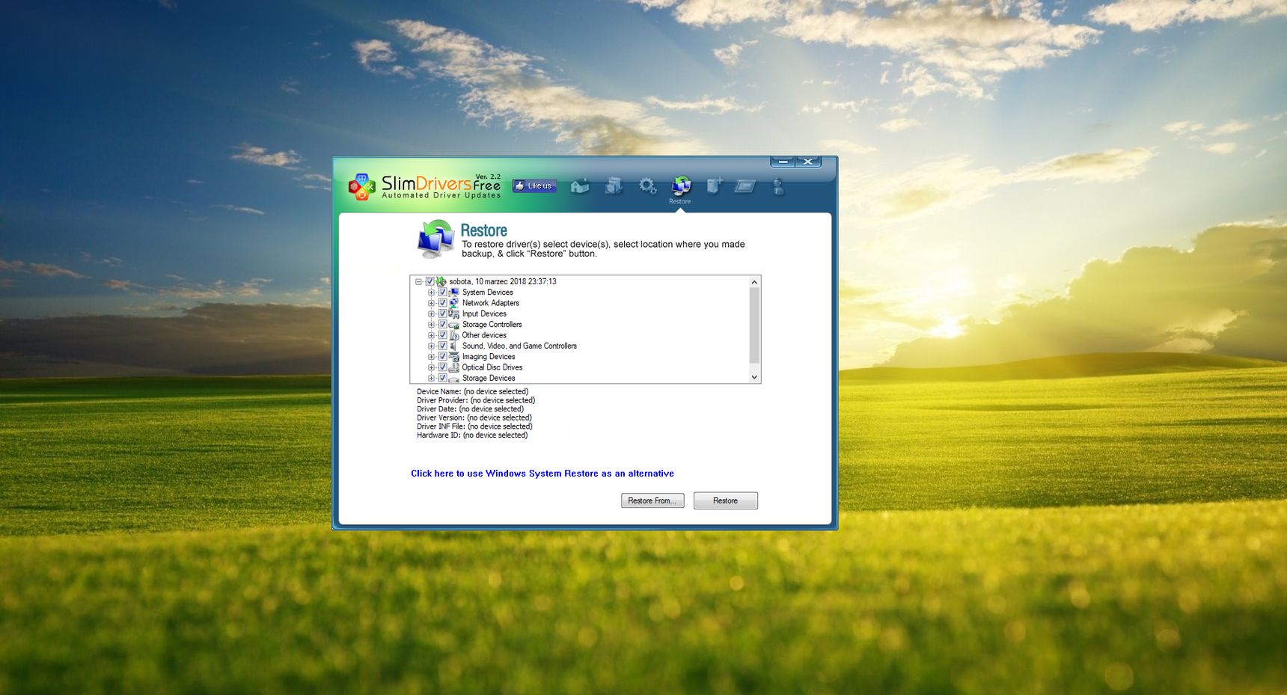Uncheck the sobota 10 marzec backup checkbox

pyautogui.click(x=430, y=281)
